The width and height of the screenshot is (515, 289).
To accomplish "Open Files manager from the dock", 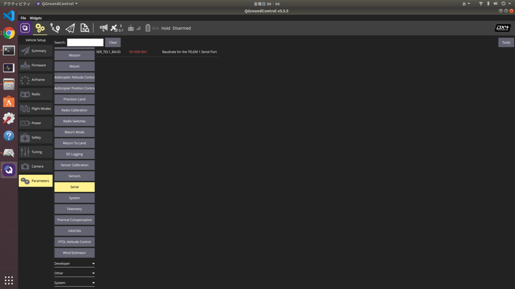I will point(9,84).
